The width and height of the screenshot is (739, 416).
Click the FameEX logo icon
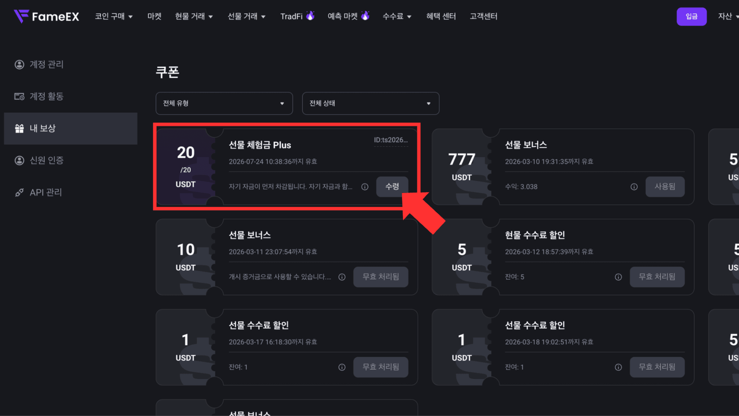(x=21, y=16)
